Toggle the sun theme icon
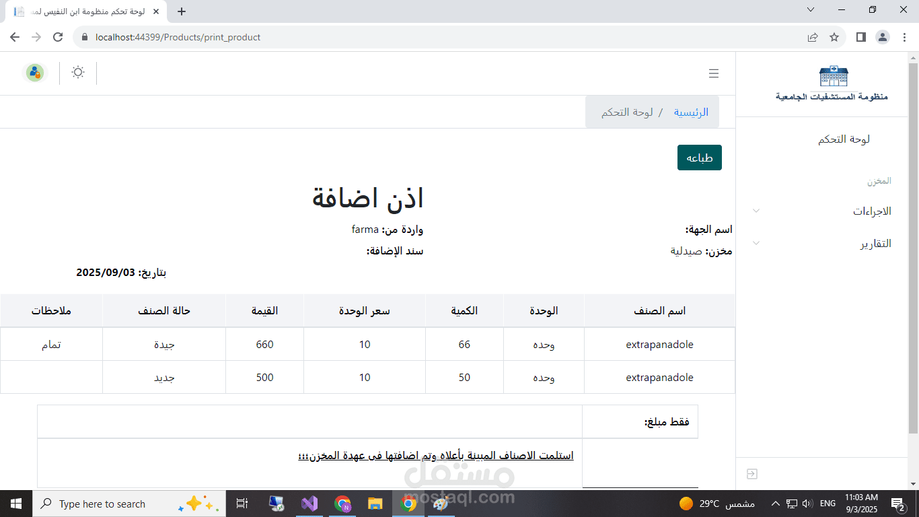The width and height of the screenshot is (919, 517). coord(78,73)
